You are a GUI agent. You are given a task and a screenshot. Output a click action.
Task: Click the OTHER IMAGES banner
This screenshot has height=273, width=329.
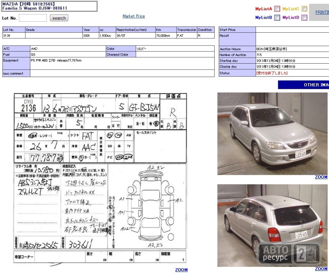[303, 85]
